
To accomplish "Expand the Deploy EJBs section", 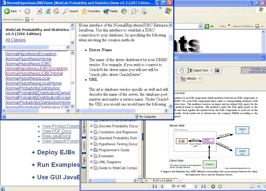I will coord(53,152).
